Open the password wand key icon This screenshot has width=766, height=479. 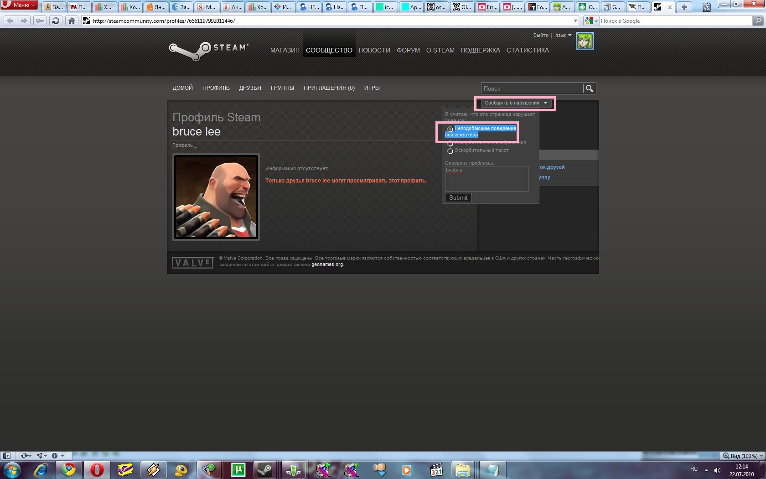coord(40,21)
